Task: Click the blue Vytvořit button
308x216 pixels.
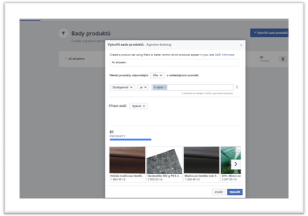Action: point(235,192)
